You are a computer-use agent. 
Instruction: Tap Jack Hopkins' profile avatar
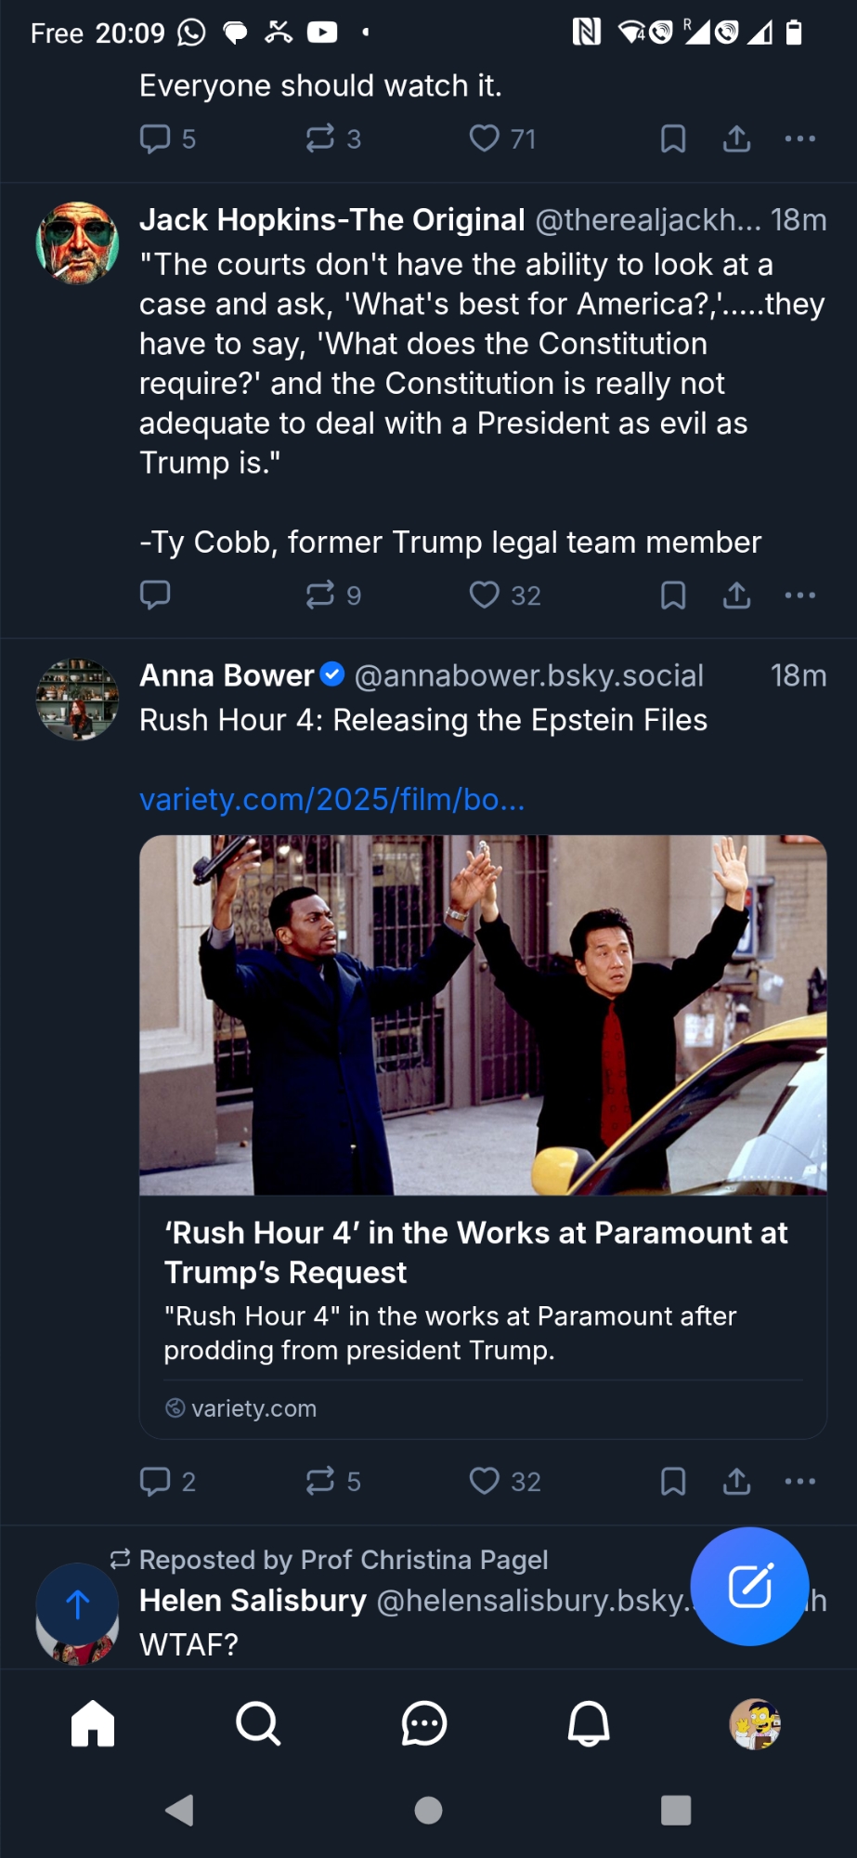click(77, 243)
